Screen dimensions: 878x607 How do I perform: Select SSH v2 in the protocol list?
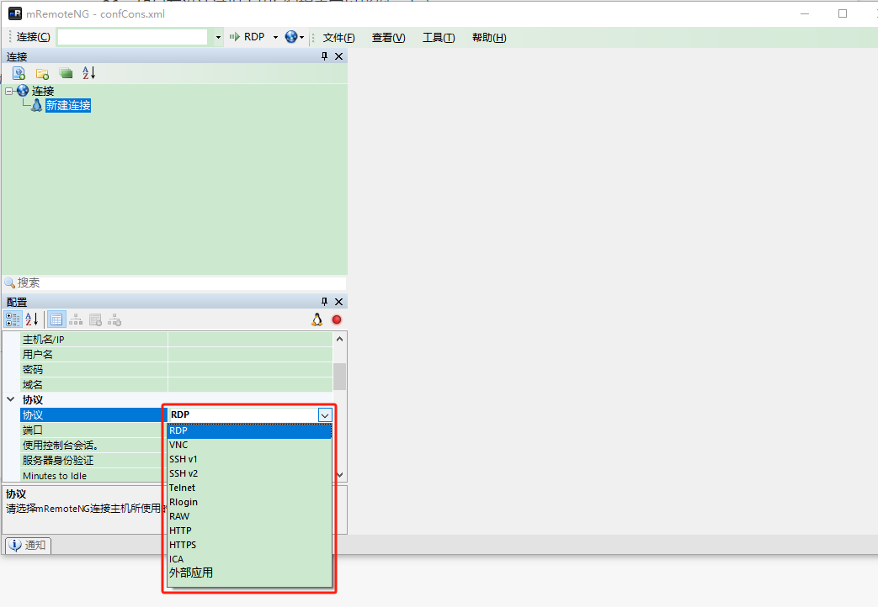[250, 473]
